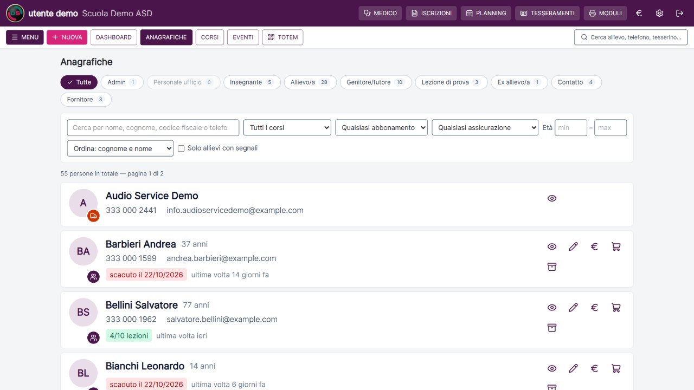Click the euro icon in top header
The height and width of the screenshot is (390, 694).
point(639,13)
